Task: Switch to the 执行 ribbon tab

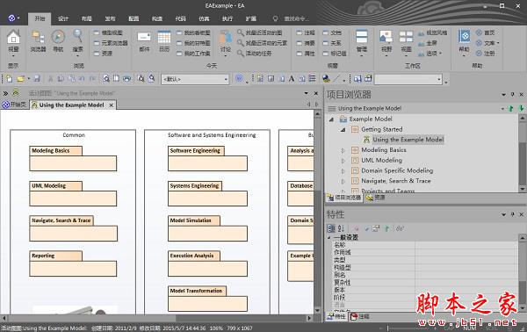Action: [x=227, y=18]
